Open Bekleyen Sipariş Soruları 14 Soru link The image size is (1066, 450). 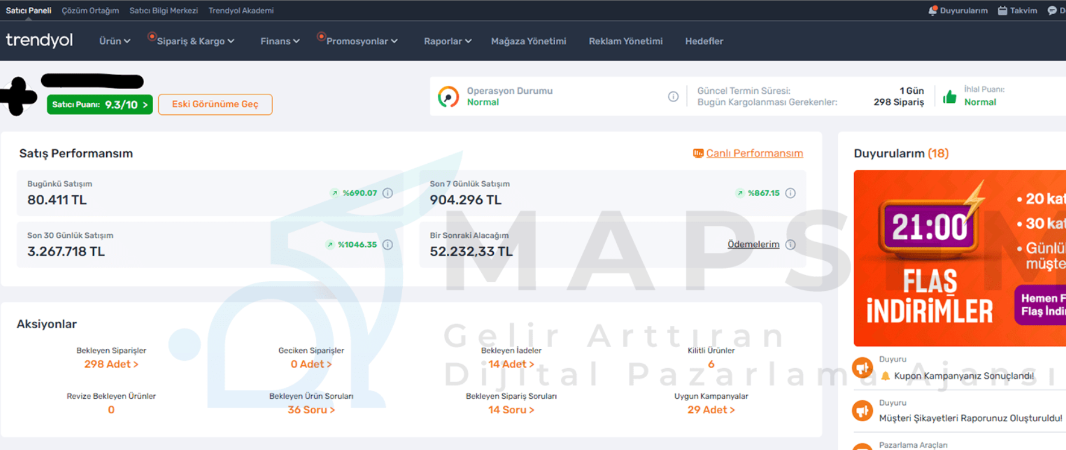511,410
